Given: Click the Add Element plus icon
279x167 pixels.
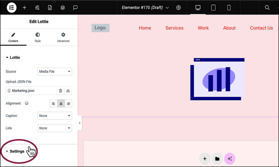Looking at the screenshot, I should click(24, 7).
